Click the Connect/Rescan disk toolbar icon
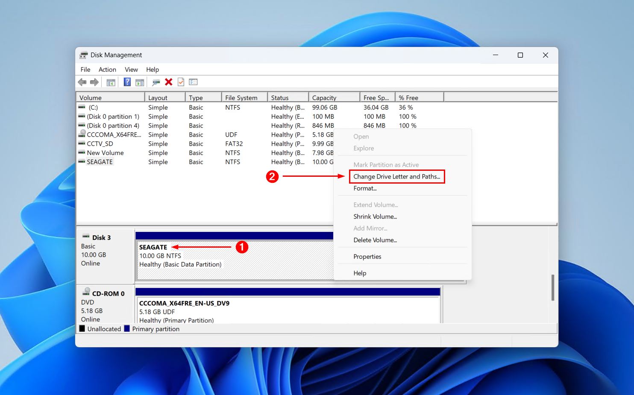634x395 pixels. pos(156,82)
